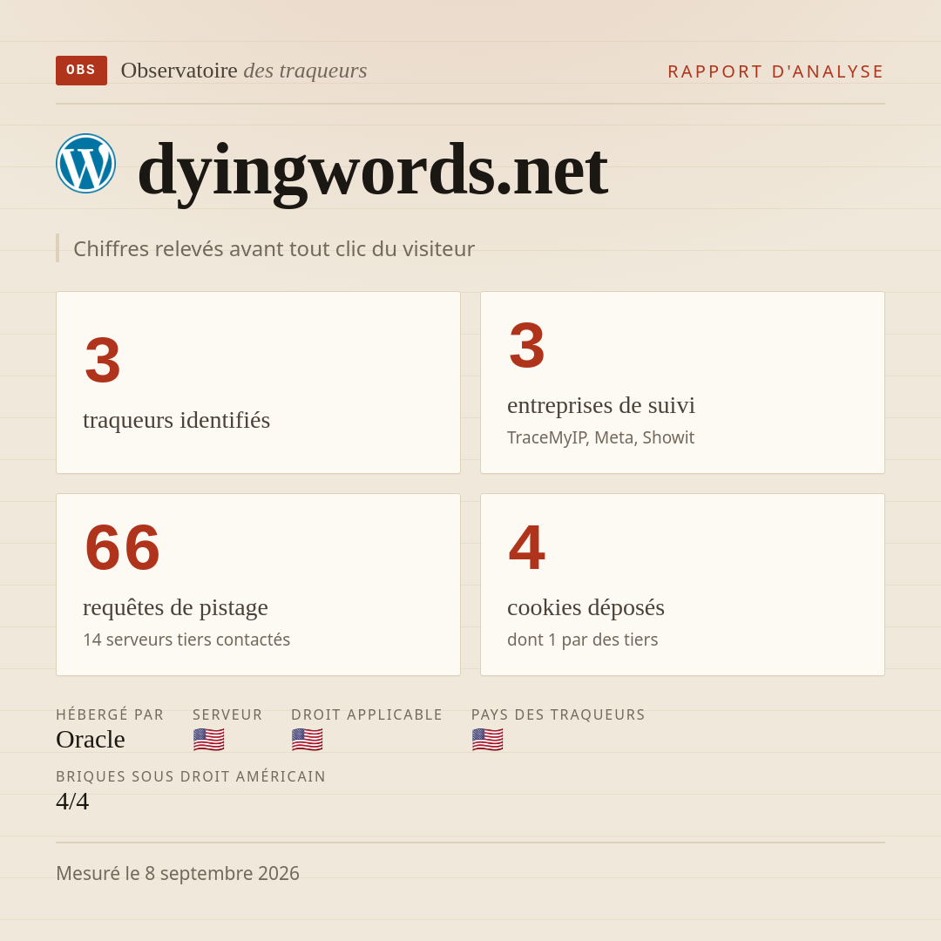The width and height of the screenshot is (941, 941).
Task: Click the red OBS logo badge
Action: pos(81,71)
